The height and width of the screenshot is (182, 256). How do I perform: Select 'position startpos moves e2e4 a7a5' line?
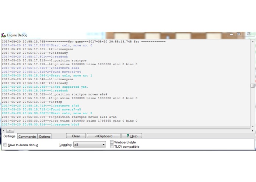click(x=59, y=117)
